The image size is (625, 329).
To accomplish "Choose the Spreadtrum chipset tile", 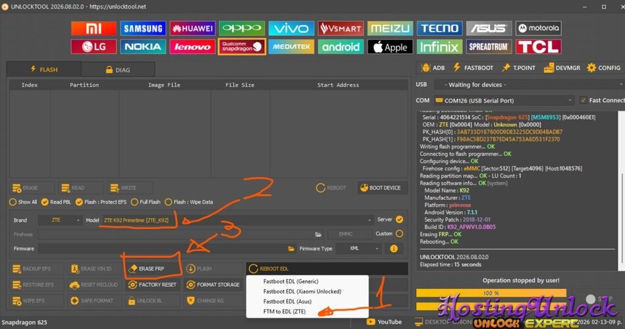I will 489,47.
